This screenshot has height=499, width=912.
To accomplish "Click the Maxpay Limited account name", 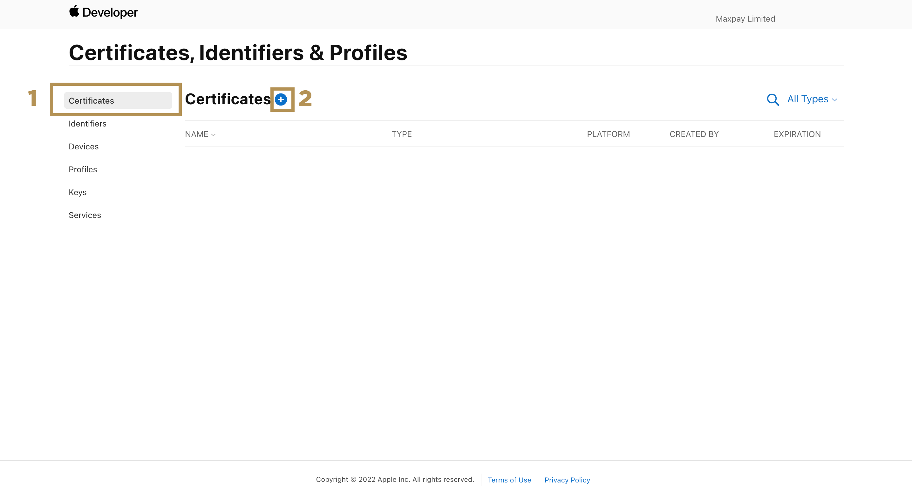I will [745, 19].
